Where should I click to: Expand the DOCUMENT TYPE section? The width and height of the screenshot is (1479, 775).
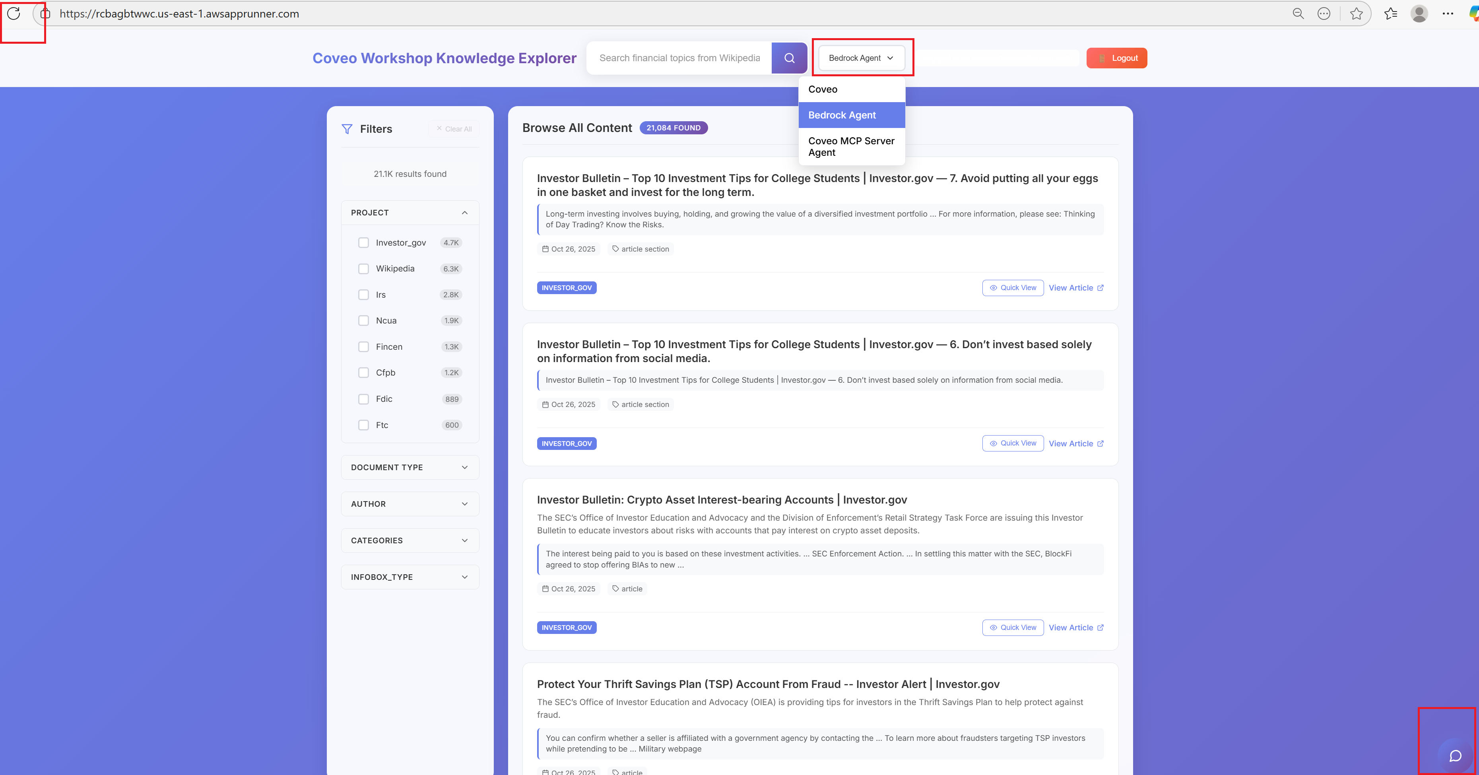[x=410, y=467]
